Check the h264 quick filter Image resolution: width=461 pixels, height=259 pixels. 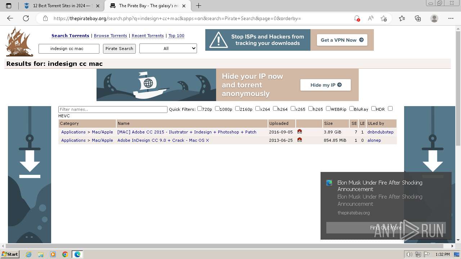275,109
